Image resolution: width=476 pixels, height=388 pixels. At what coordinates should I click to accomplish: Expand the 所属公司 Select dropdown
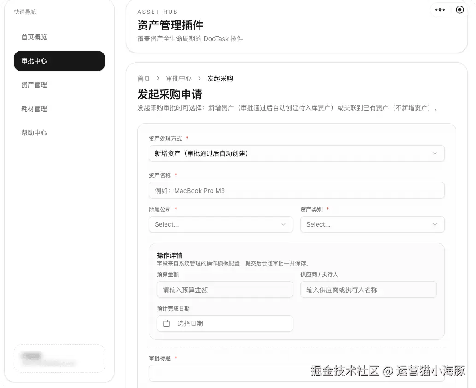pyautogui.click(x=221, y=224)
